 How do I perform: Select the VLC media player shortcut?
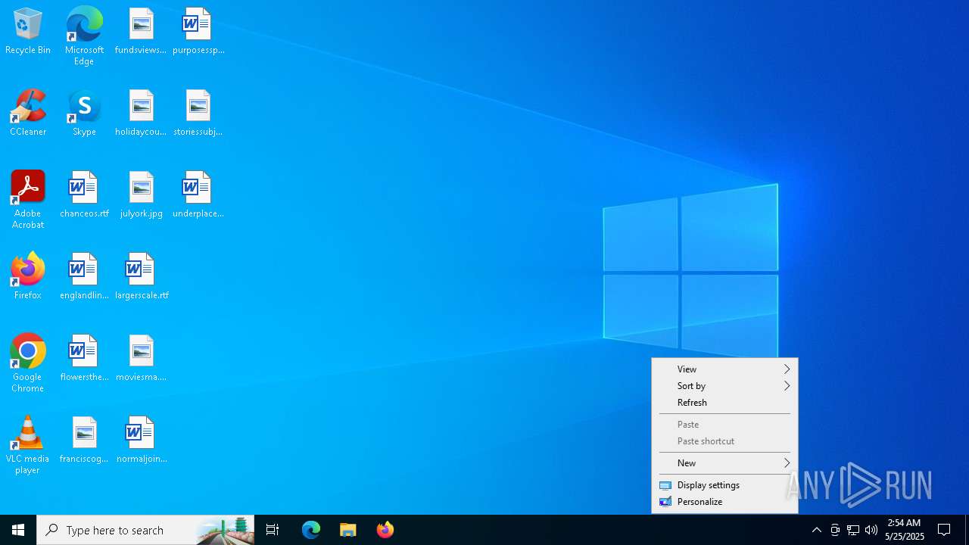28,445
